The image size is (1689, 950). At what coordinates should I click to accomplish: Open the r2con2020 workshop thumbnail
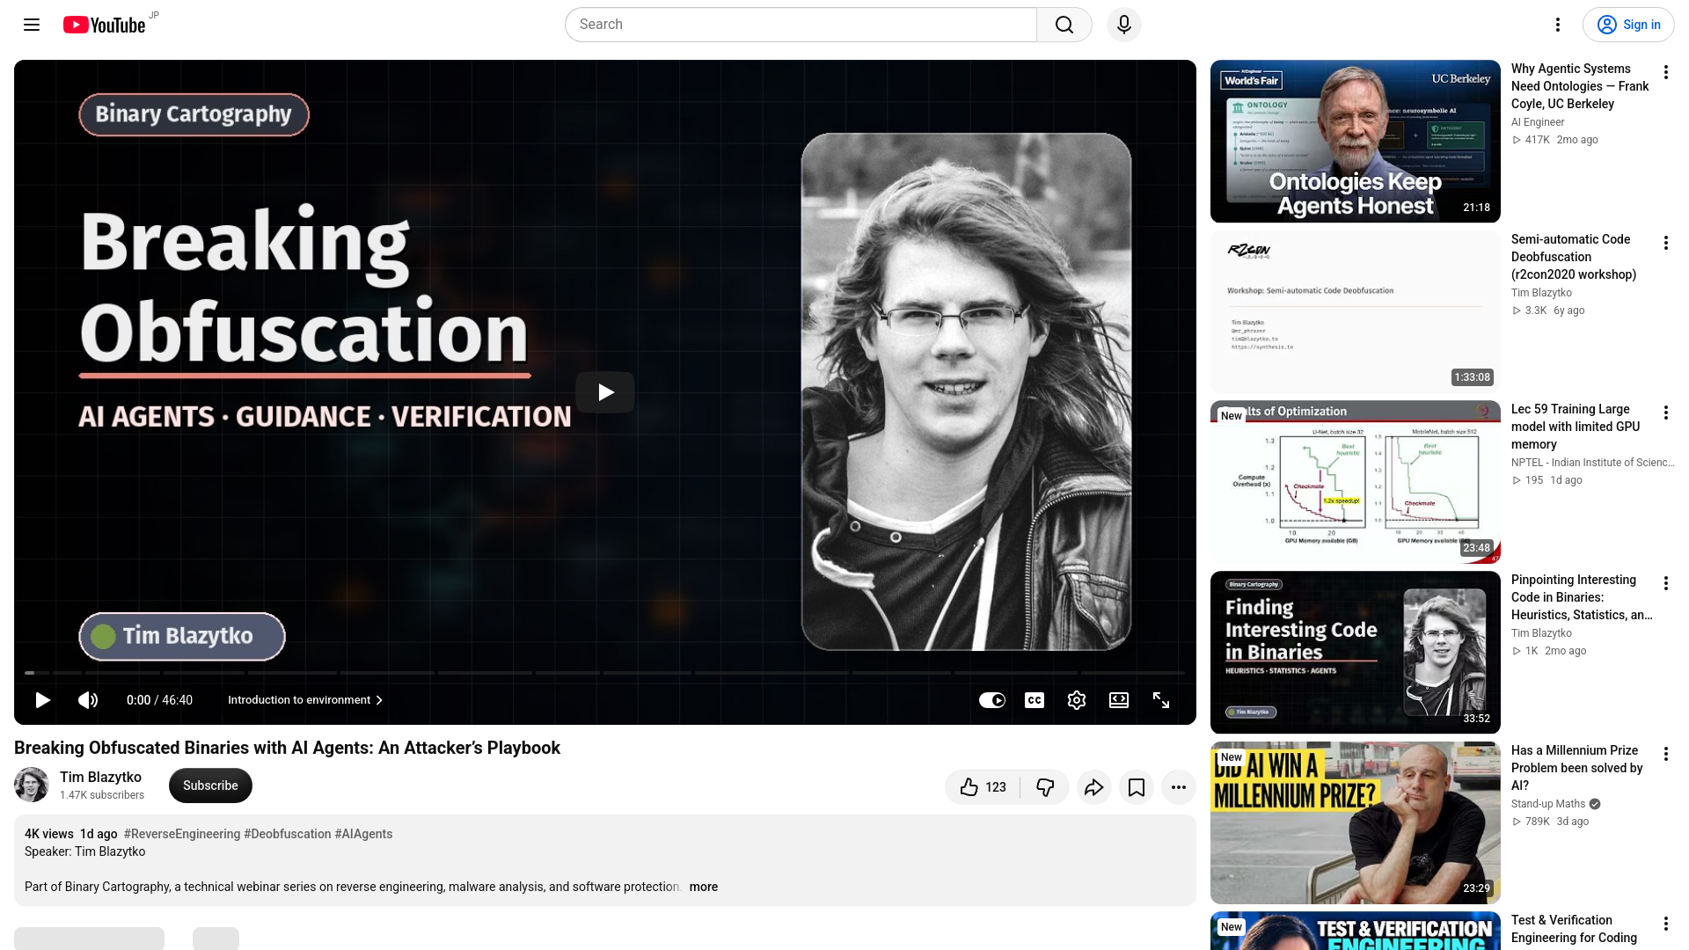click(x=1356, y=311)
